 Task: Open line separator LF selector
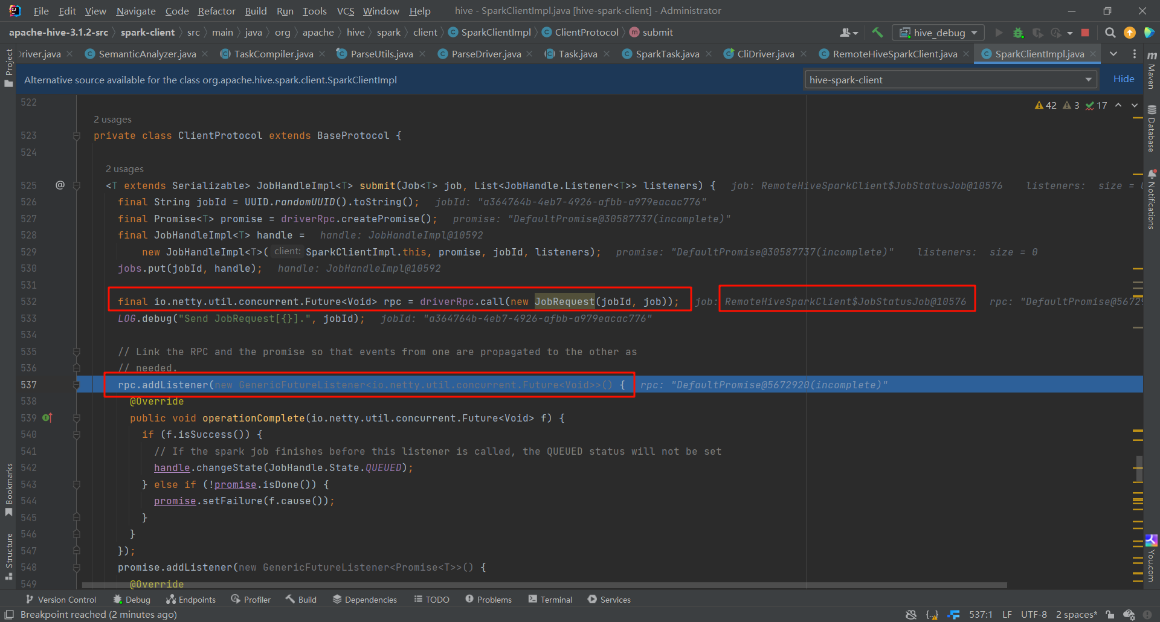coord(1007,615)
